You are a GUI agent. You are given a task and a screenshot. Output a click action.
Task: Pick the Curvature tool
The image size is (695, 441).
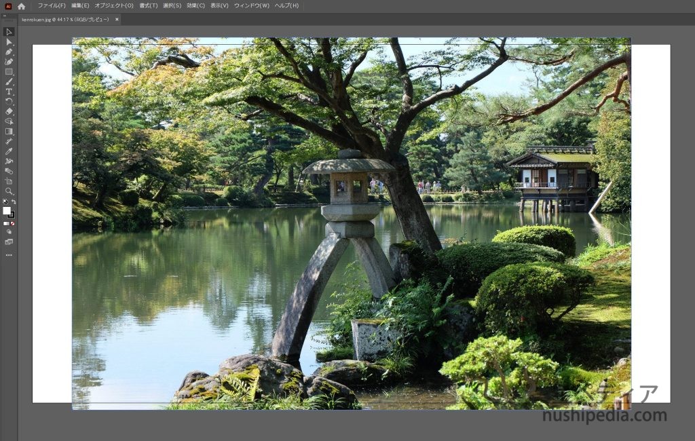tap(9, 62)
